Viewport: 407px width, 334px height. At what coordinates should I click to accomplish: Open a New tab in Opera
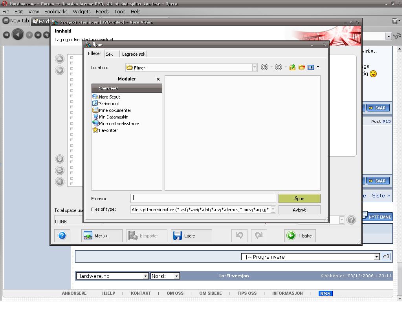(x=16, y=21)
